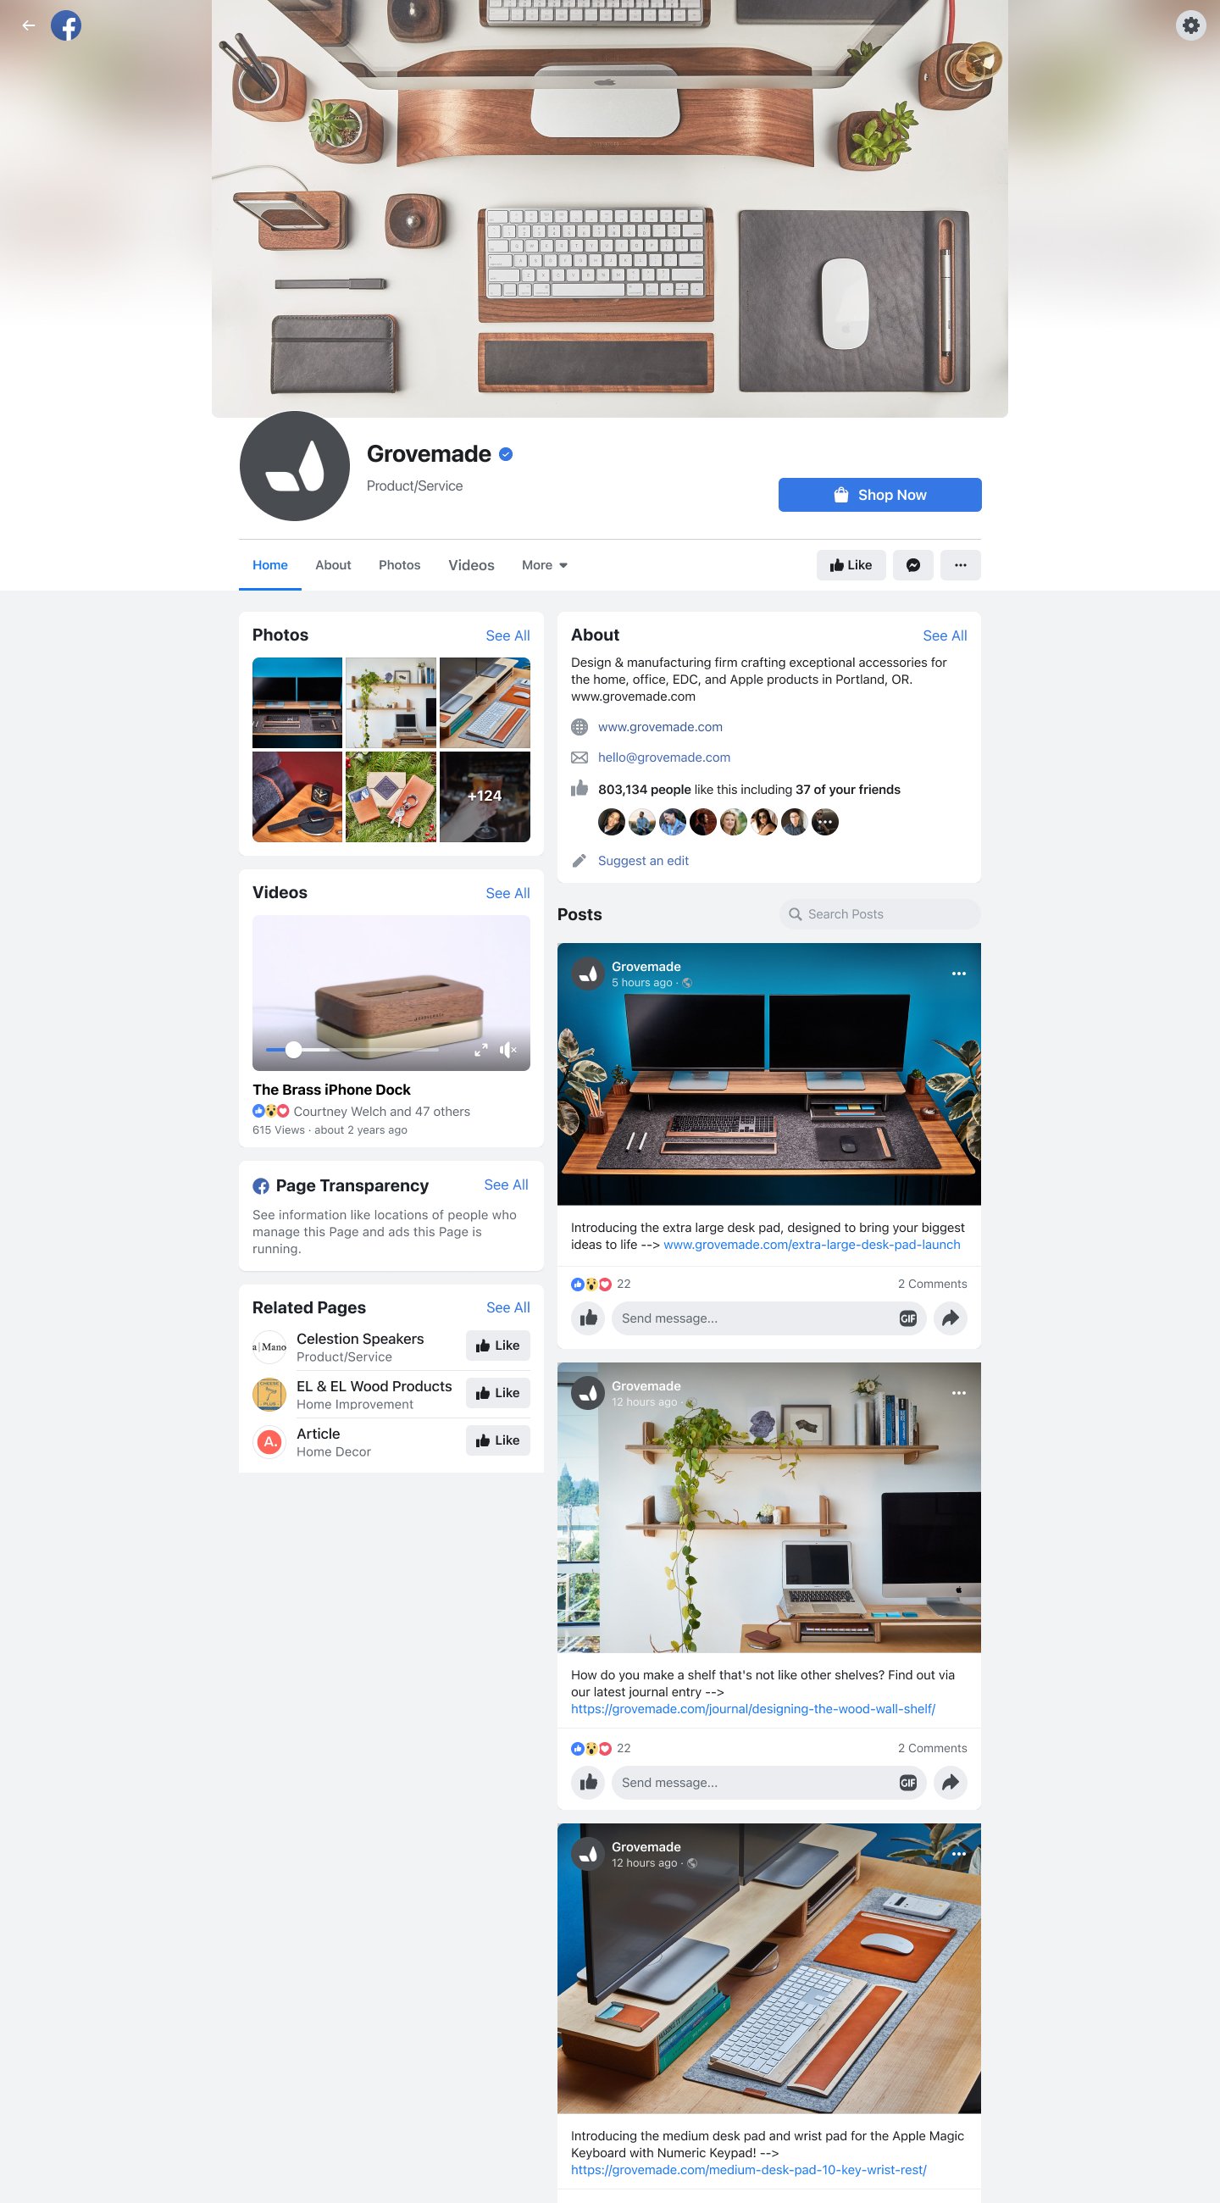Image resolution: width=1220 pixels, height=2203 pixels.
Task: Unmute the Brass iPhone Dock video
Action: [x=507, y=1050]
